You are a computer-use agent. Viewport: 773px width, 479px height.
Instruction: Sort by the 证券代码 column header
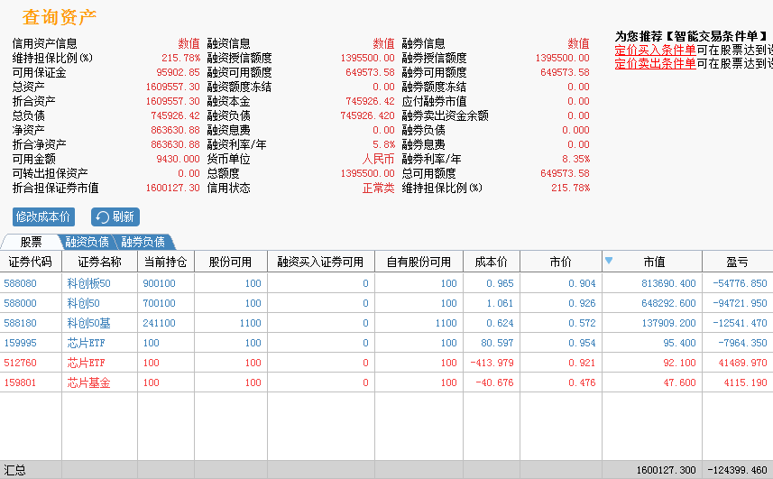tap(31, 262)
